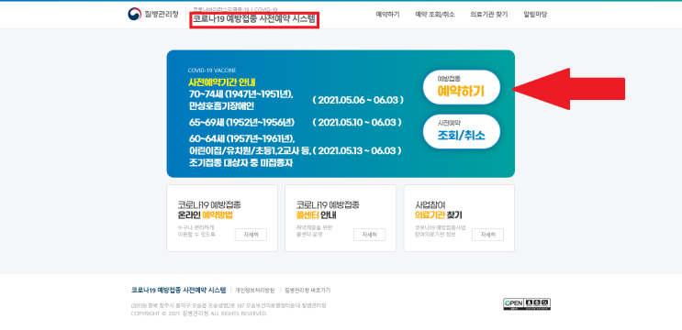The height and width of the screenshot is (330, 682).
Task: Click the 사업참여 의료기관 찾기 card heading
Action: 439,210
